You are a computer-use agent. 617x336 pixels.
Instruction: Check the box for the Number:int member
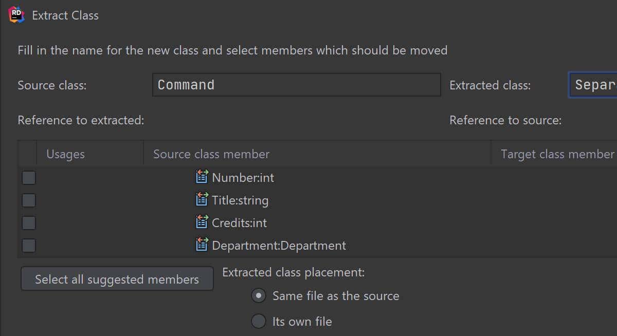(29, 178)
